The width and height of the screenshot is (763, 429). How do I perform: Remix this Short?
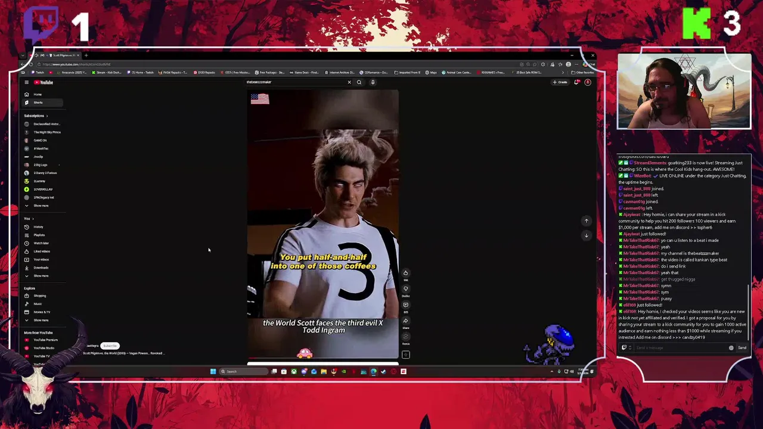[405, 337]
